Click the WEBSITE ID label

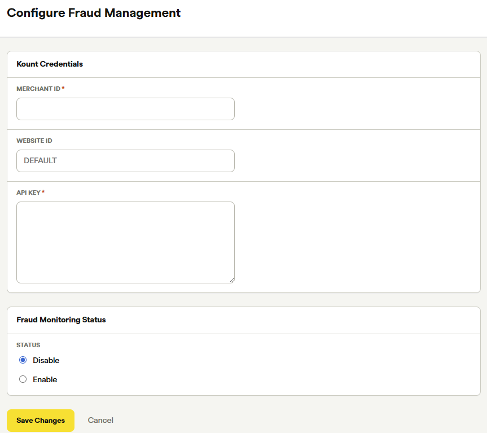tap(34, 141)
